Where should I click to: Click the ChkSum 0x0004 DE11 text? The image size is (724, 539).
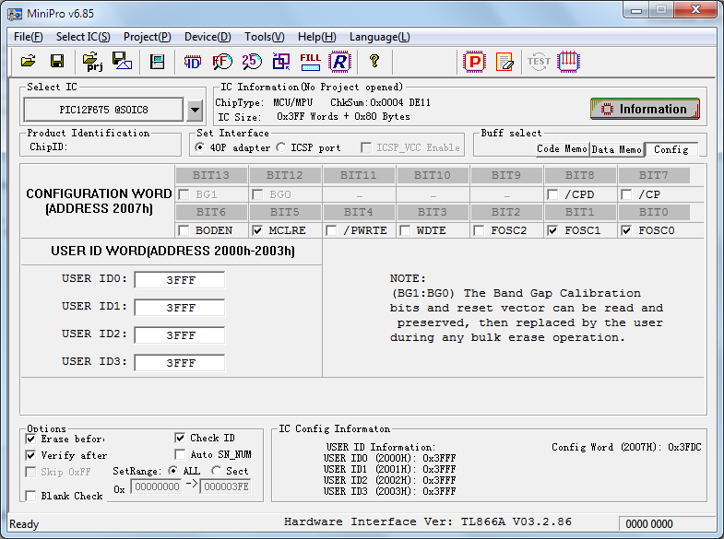[x=380, y=102]
